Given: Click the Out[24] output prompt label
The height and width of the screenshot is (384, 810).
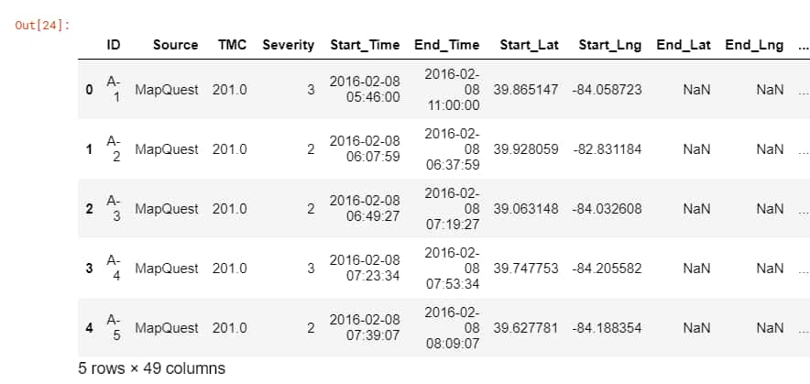Looking at the screenshot, I should (42, 26).
